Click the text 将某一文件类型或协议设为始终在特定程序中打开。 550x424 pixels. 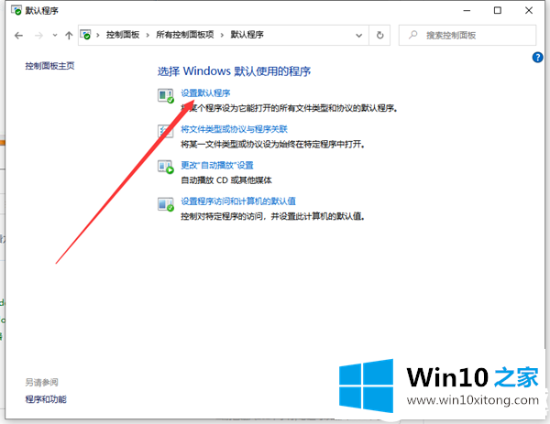tap(273, 144)
